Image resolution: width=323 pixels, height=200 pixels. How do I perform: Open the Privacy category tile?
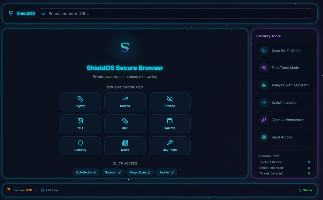click(x=170, y=102)
